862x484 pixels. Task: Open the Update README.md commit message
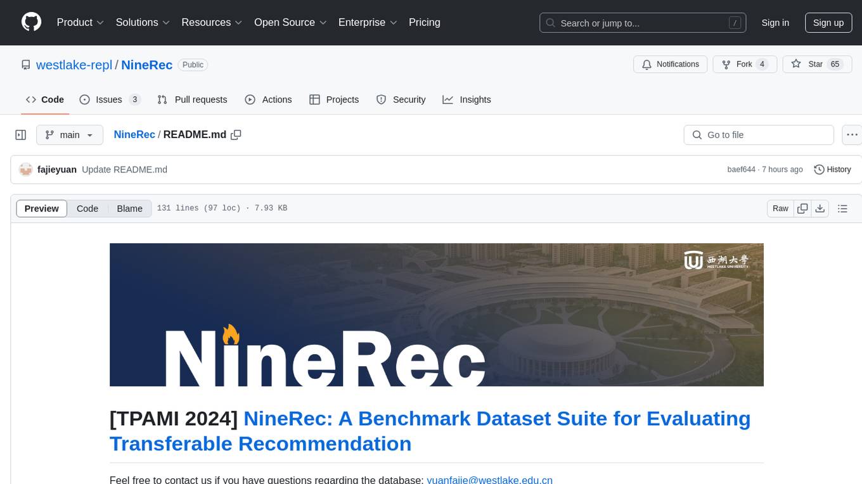pos(125,169)
